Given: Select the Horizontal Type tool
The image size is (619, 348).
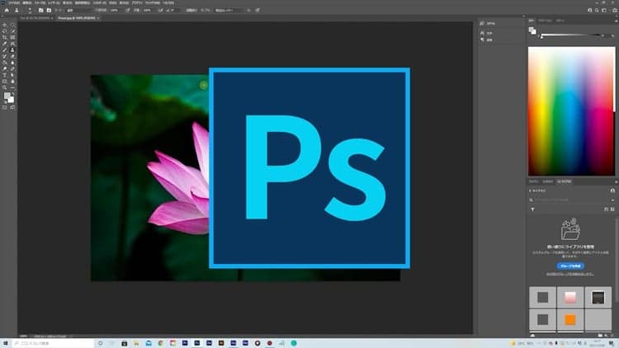Looking at the screenshot, I should tap(5, 75).
